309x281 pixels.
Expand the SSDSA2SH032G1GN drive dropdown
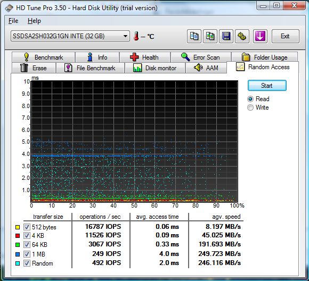coord(70,36)
